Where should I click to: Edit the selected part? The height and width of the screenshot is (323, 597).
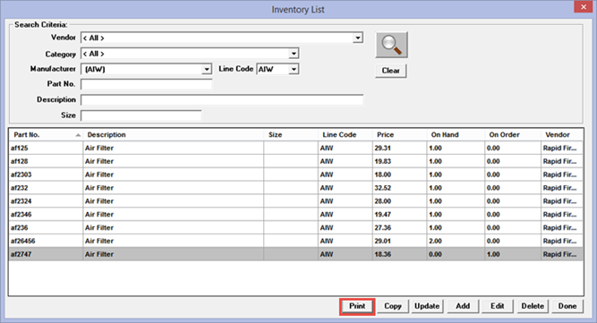click(498, 306)
